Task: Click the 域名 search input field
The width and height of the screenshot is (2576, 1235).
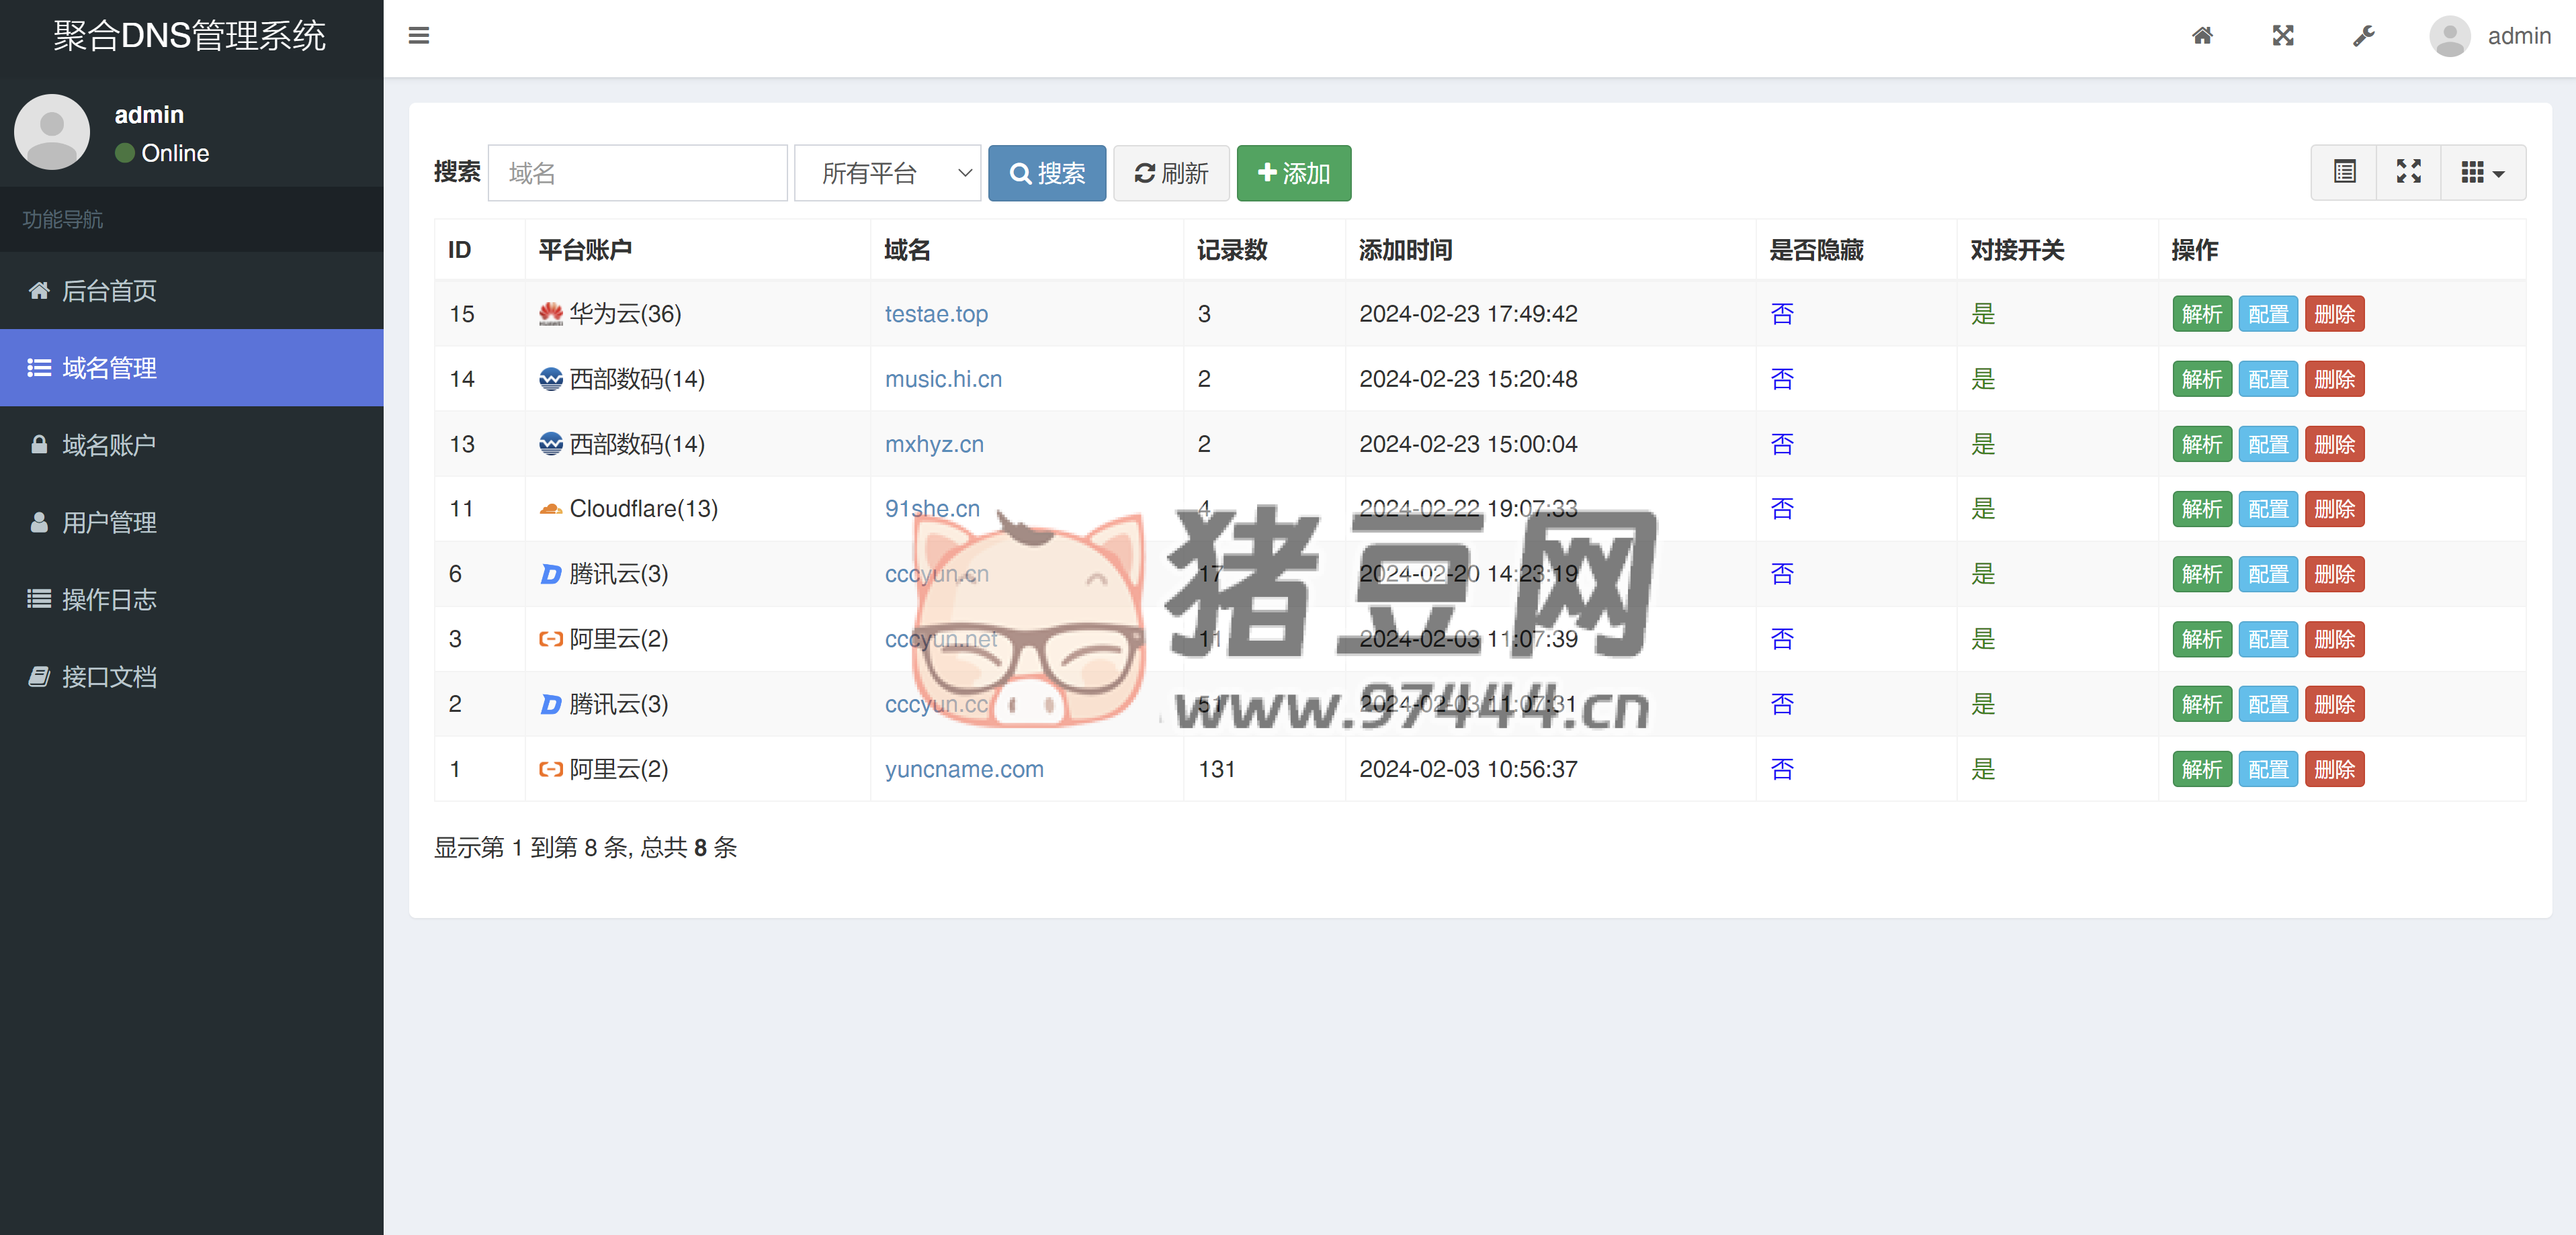Action: tap(637, 173)
